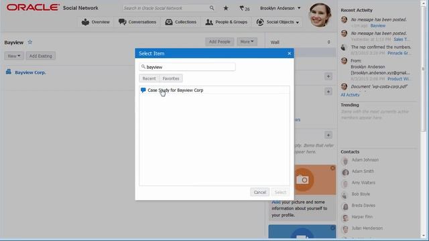Dismiss the orange add-picture card
Viewport: 429px width, 241px height.
332,168
